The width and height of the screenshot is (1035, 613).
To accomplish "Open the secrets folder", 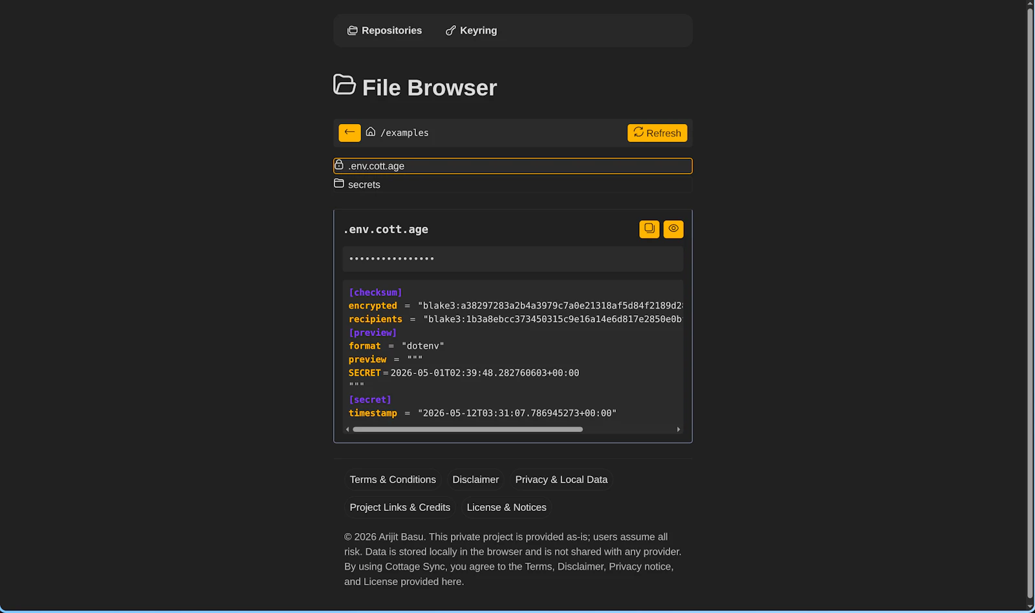I will 513,185.
